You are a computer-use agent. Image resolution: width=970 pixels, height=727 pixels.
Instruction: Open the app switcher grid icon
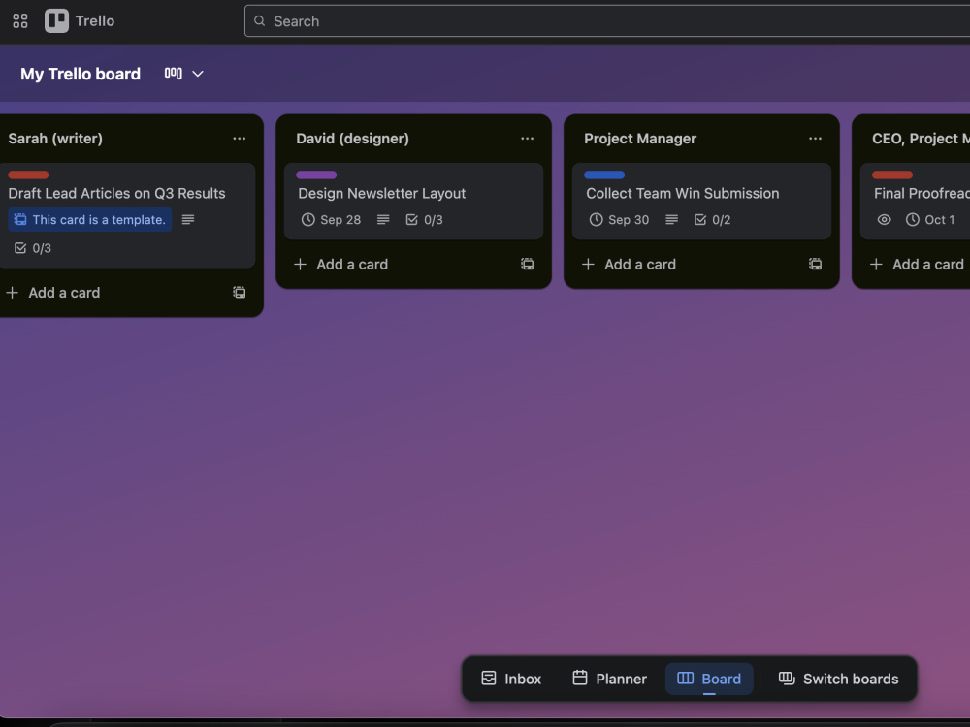coord(19,21)
